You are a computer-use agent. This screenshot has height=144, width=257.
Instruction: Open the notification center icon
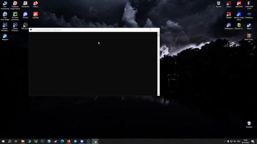pyautogui.click(x=253, y=141)
